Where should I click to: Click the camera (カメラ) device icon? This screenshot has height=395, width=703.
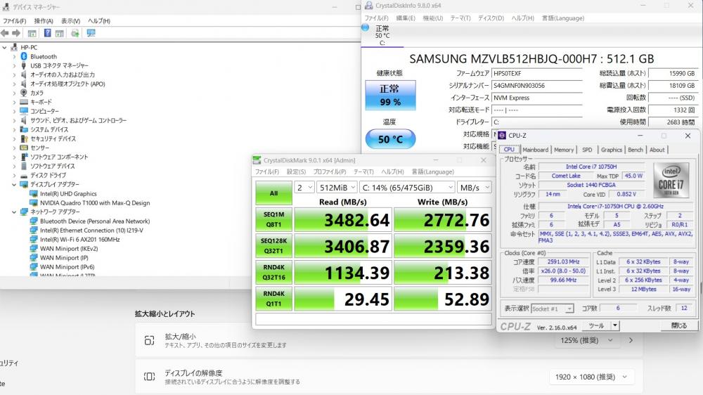click(x=24, y=93)
